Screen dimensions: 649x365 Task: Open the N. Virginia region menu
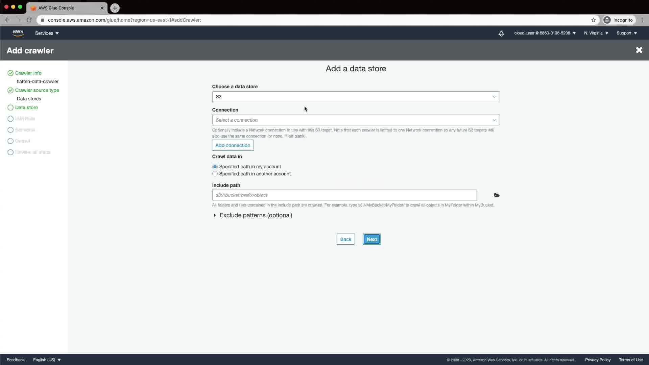[x=596, y=33]
